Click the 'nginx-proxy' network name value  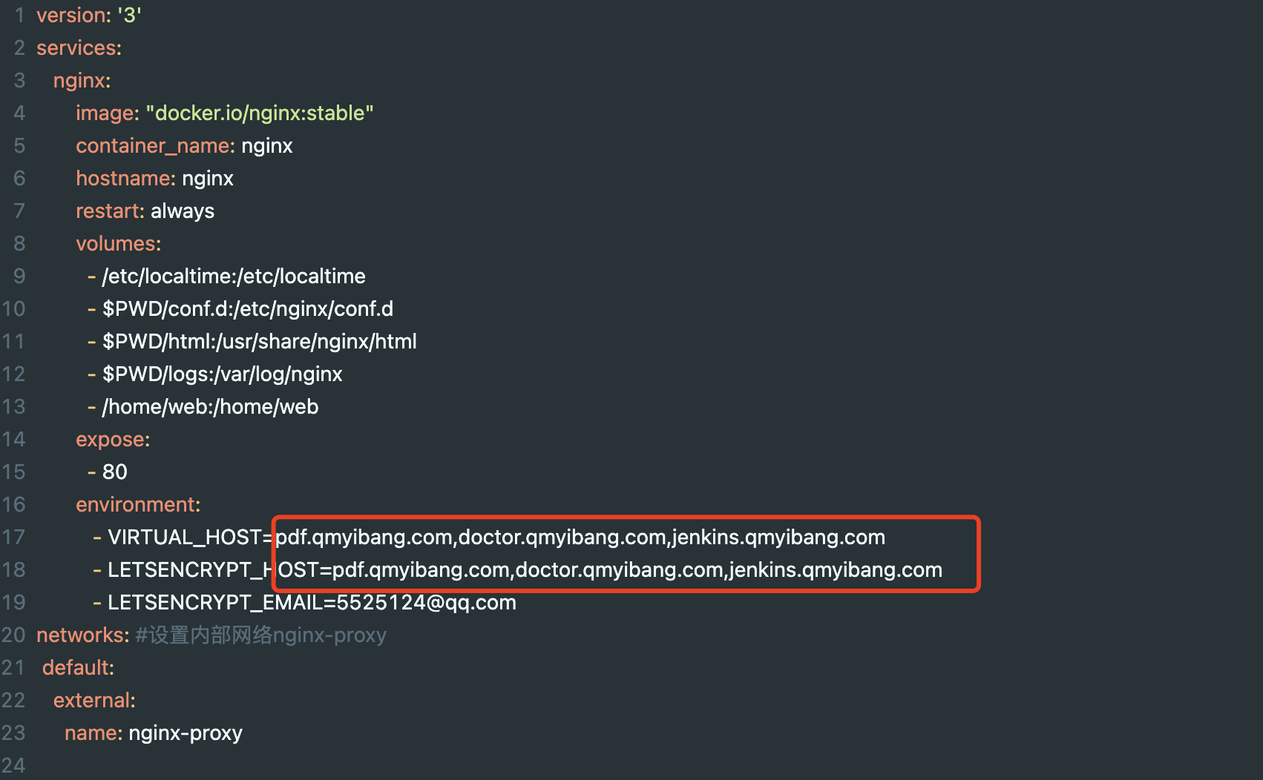pyautogui.click(x=186, y=733)
